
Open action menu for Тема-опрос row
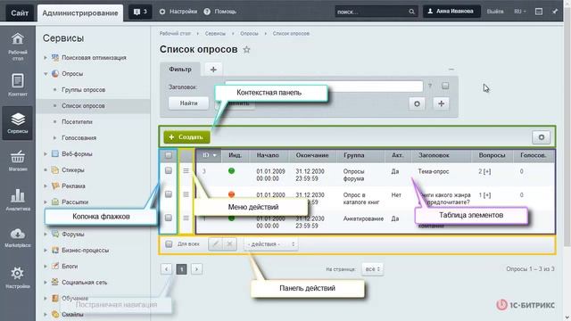click(186, 170)
